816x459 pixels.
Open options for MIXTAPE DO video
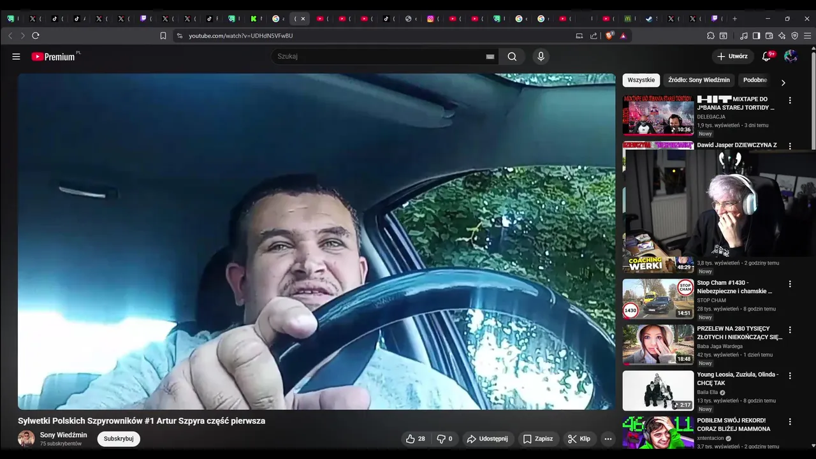790,100
